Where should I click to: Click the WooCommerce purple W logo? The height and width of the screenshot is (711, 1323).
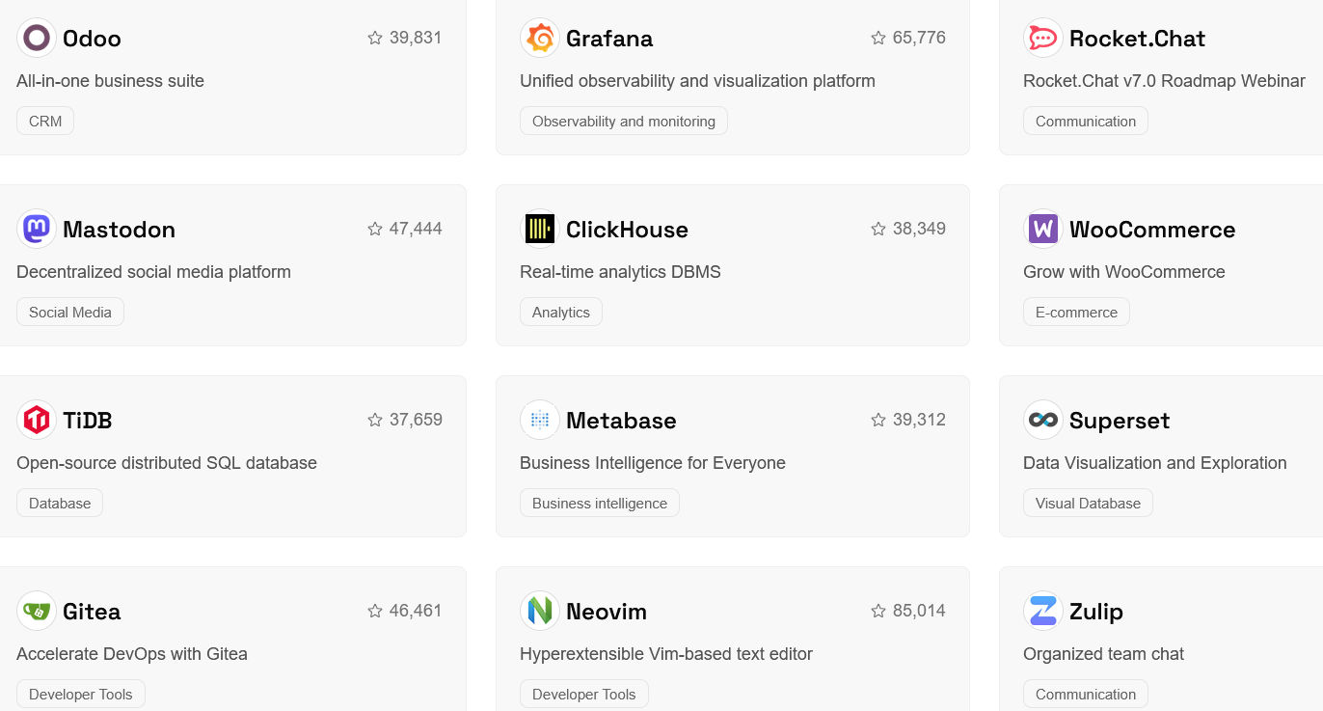(x=1043, y=229)
